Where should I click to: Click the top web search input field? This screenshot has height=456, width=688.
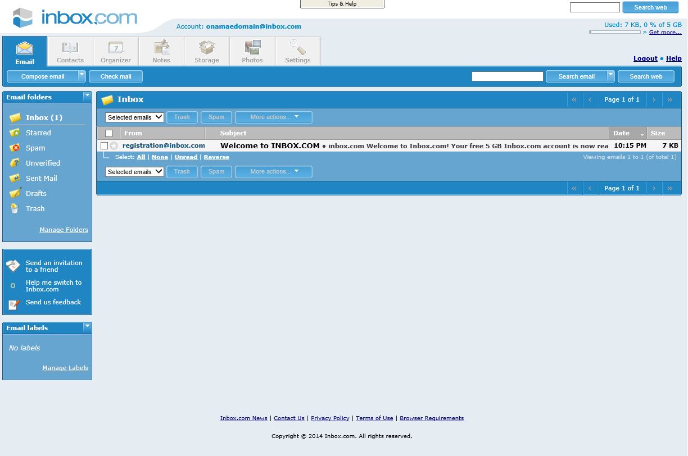point(595,7)
